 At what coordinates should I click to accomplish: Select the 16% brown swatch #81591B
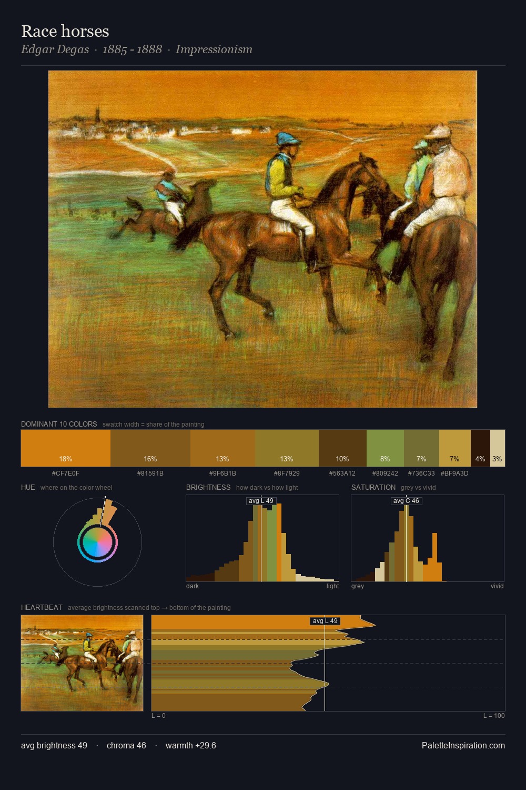[150, 448]
